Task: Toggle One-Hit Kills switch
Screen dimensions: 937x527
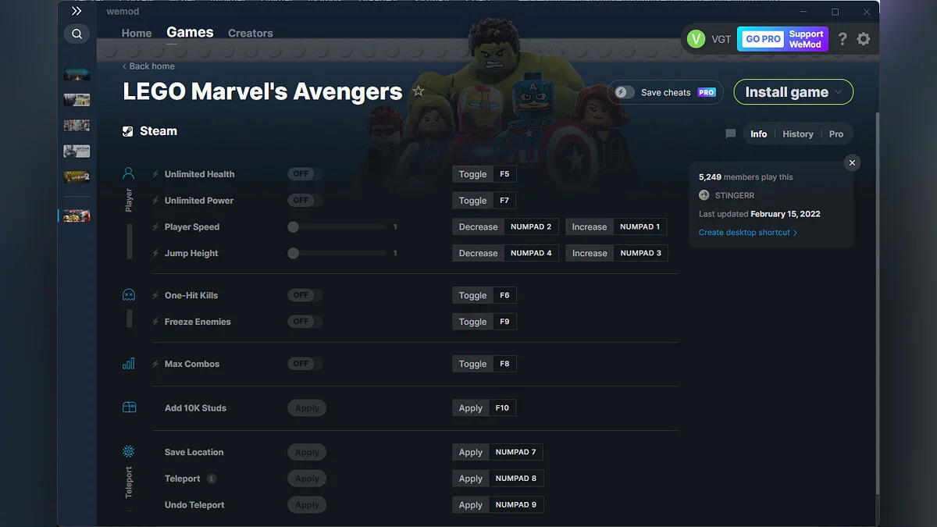Action: [305, 295]
